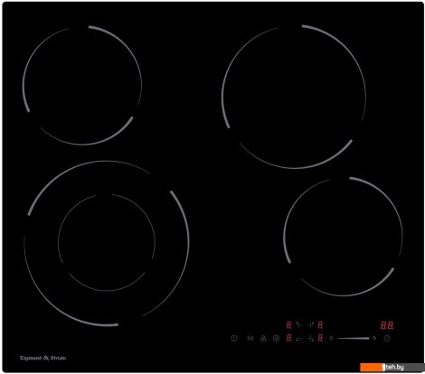Tap the timer clock icon

[x=387, y=338]
